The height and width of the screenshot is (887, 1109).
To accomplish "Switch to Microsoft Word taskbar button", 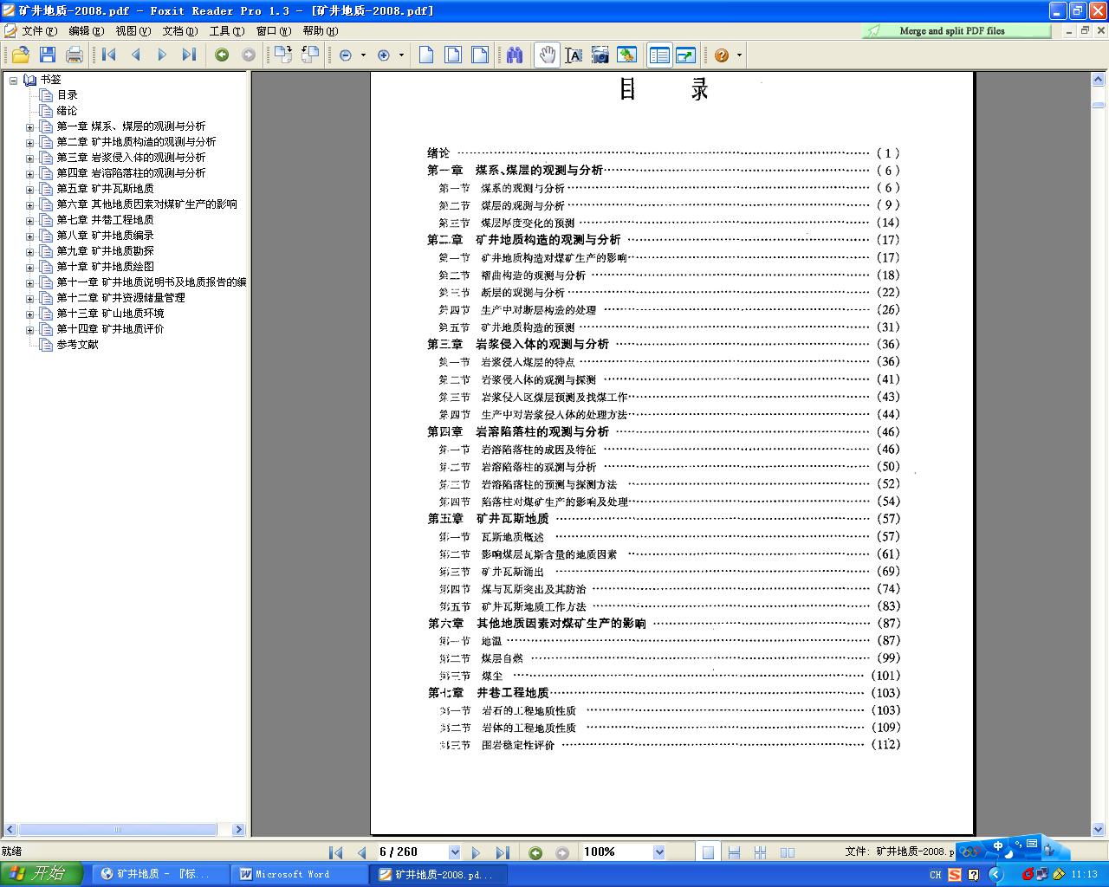I will tap(300, 875).
